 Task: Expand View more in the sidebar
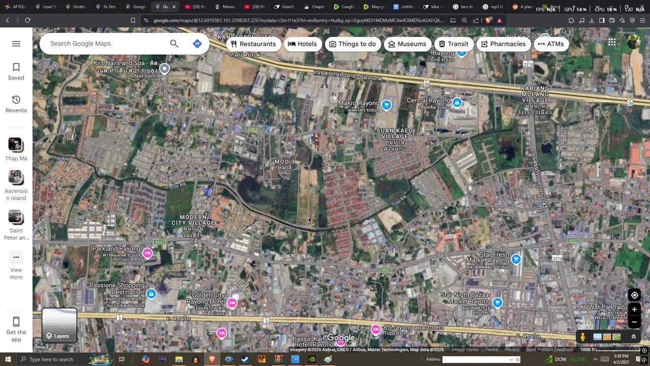tap(16, 266)
